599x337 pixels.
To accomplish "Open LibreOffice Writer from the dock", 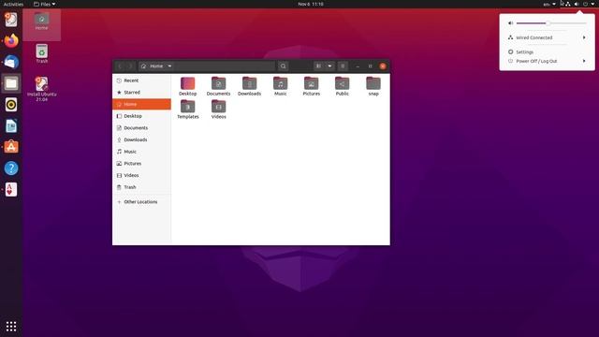I will [x=11, y=125].
